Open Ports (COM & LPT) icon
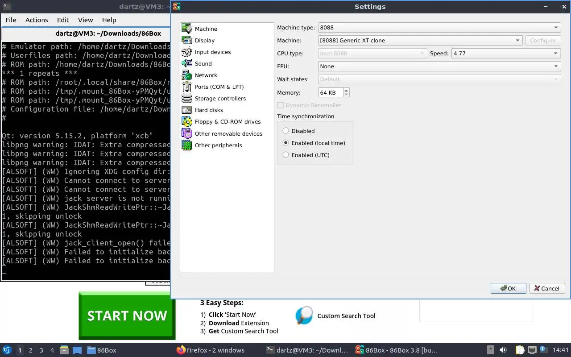 pos(187,87)
